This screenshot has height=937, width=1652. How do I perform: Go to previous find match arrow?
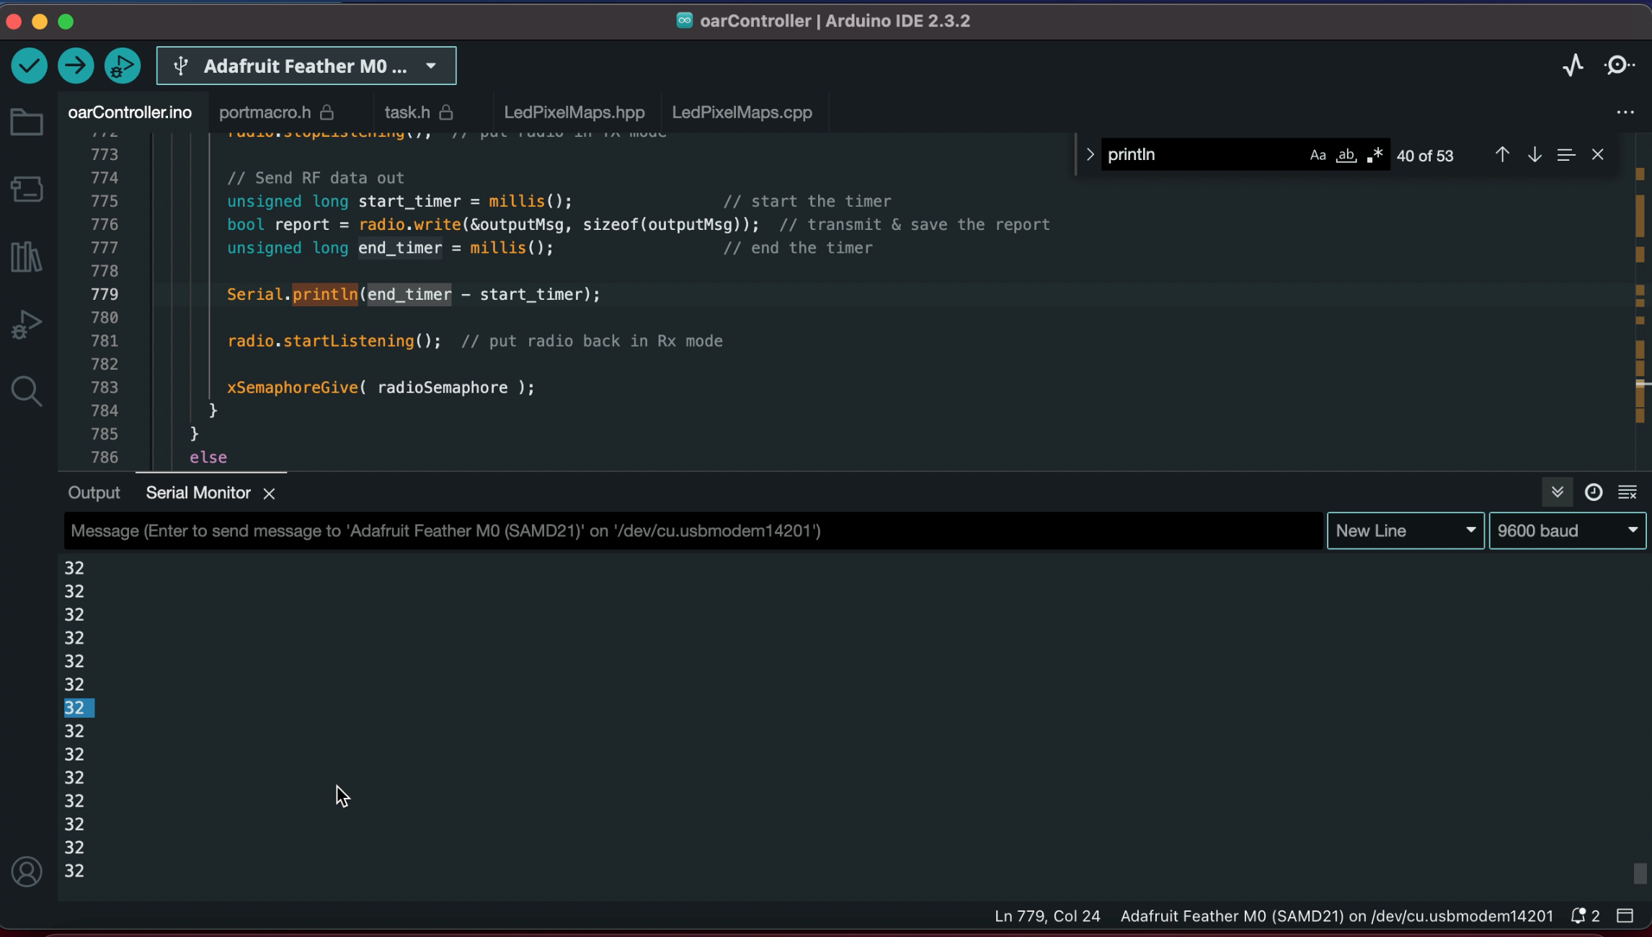[1502, 154]
